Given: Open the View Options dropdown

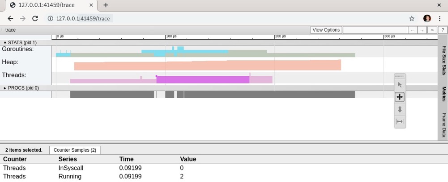Looking at the screenshot, I should tap(326, 30).
